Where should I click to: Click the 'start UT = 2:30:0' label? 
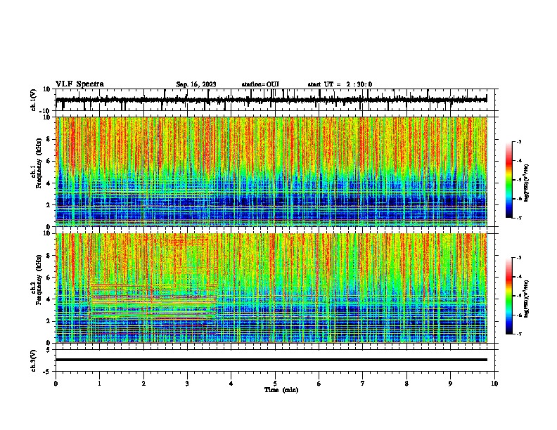[x=340, y=84]
